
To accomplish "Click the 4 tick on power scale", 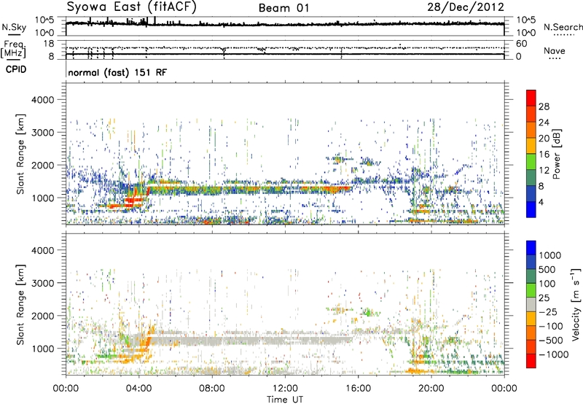I will pos(541,203).
